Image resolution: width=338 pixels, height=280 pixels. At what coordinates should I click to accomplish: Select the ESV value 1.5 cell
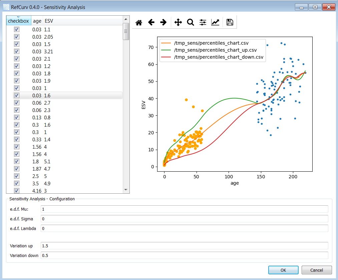(x=47, y=44)
